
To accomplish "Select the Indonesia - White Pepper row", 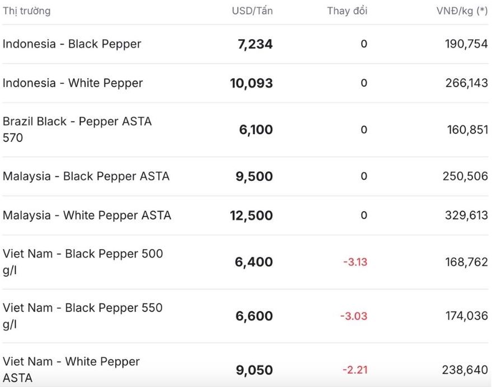I will point(73,83).
